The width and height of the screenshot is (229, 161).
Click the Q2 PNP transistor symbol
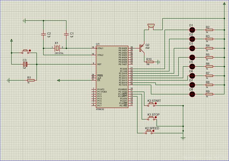click(141, 48)
